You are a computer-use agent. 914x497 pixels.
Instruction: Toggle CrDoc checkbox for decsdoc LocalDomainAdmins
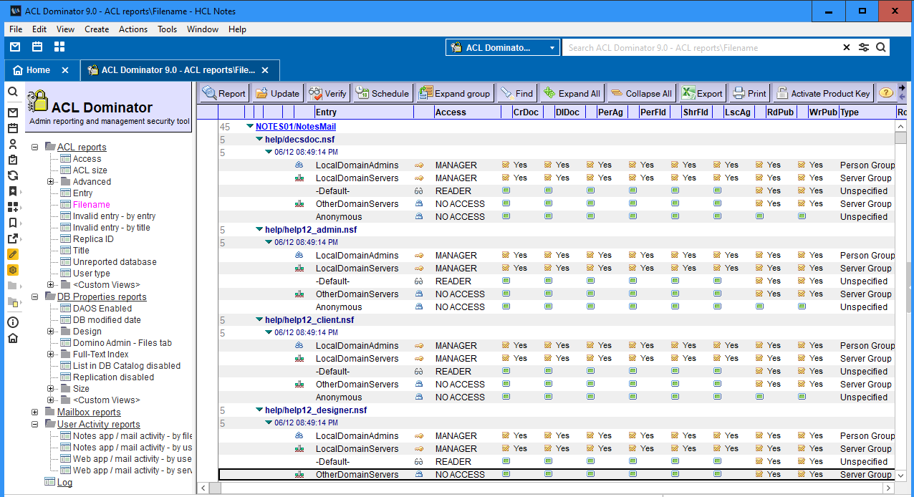(x=506, y=165)
